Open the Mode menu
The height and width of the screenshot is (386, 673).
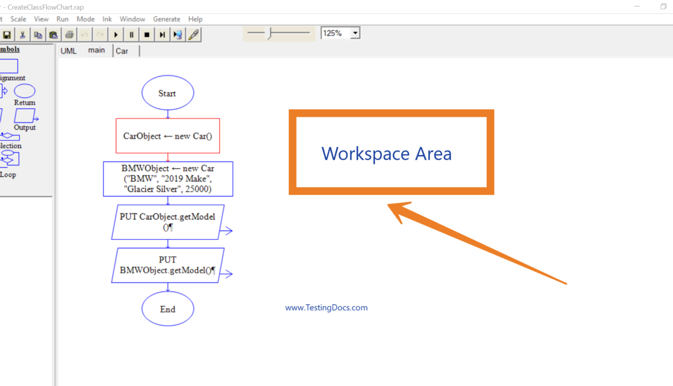click(x=85, y=19)
